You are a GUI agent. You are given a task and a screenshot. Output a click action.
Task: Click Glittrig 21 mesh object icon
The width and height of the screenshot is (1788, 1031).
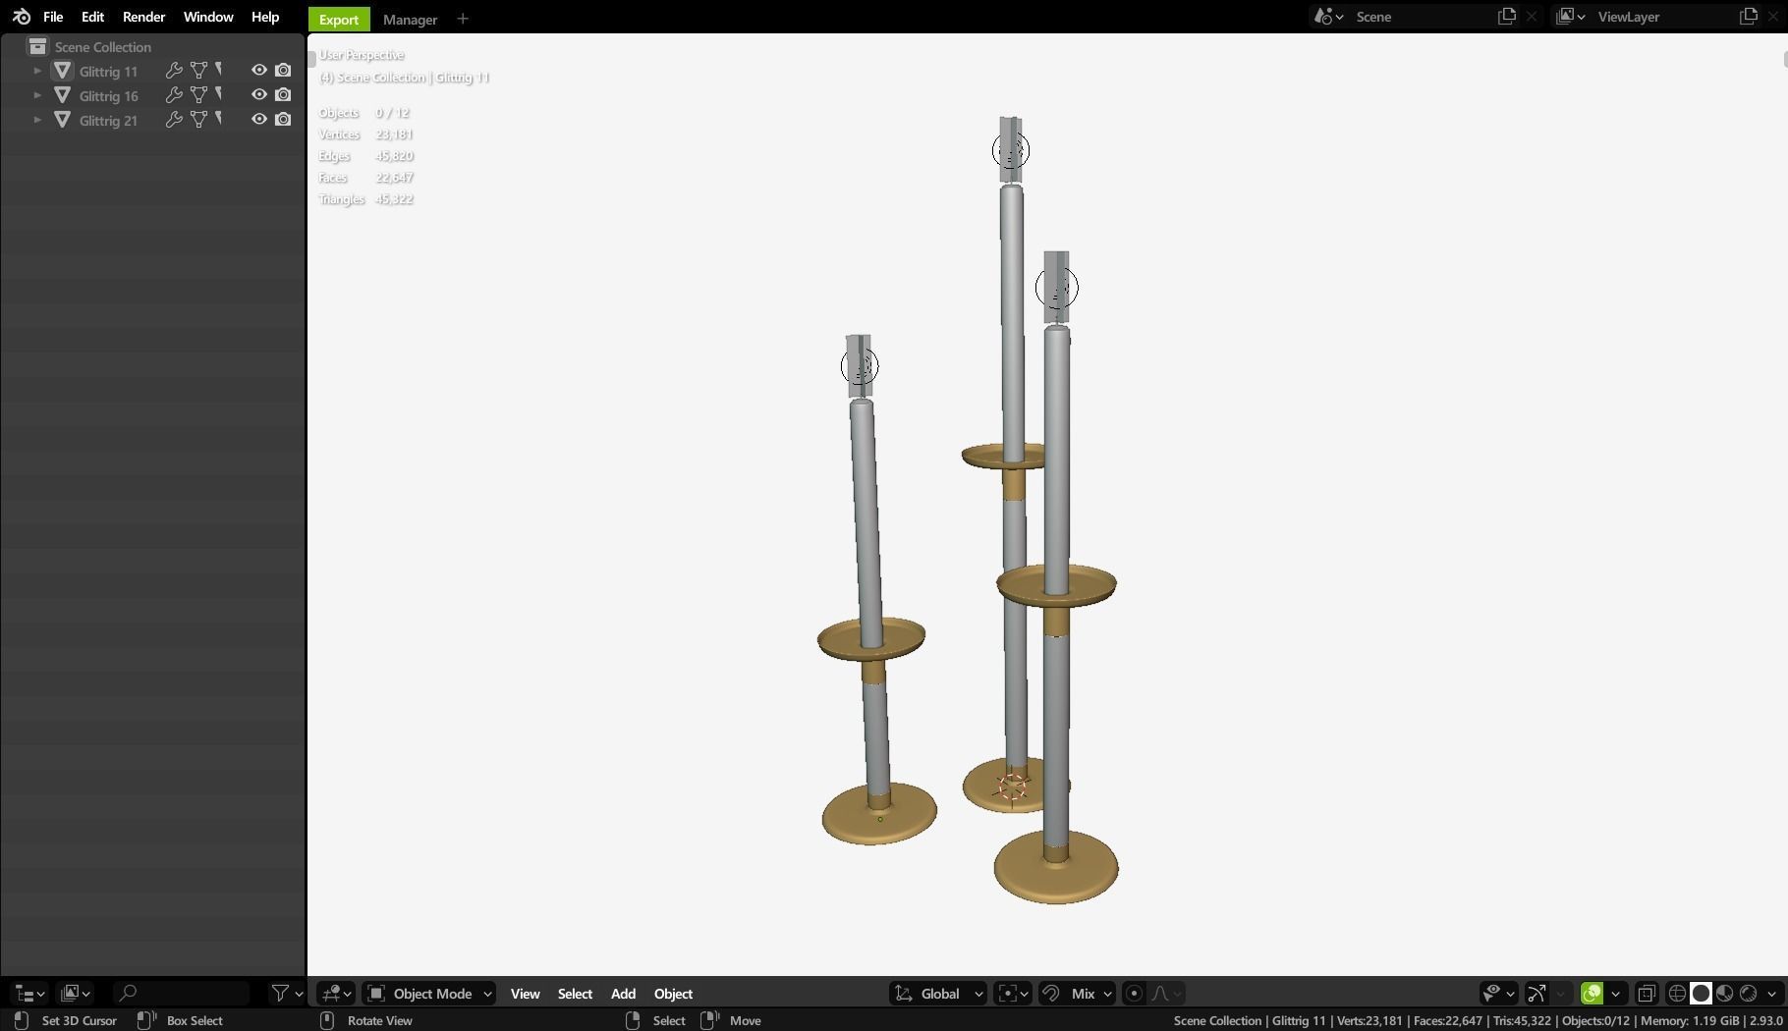[62, 120]
